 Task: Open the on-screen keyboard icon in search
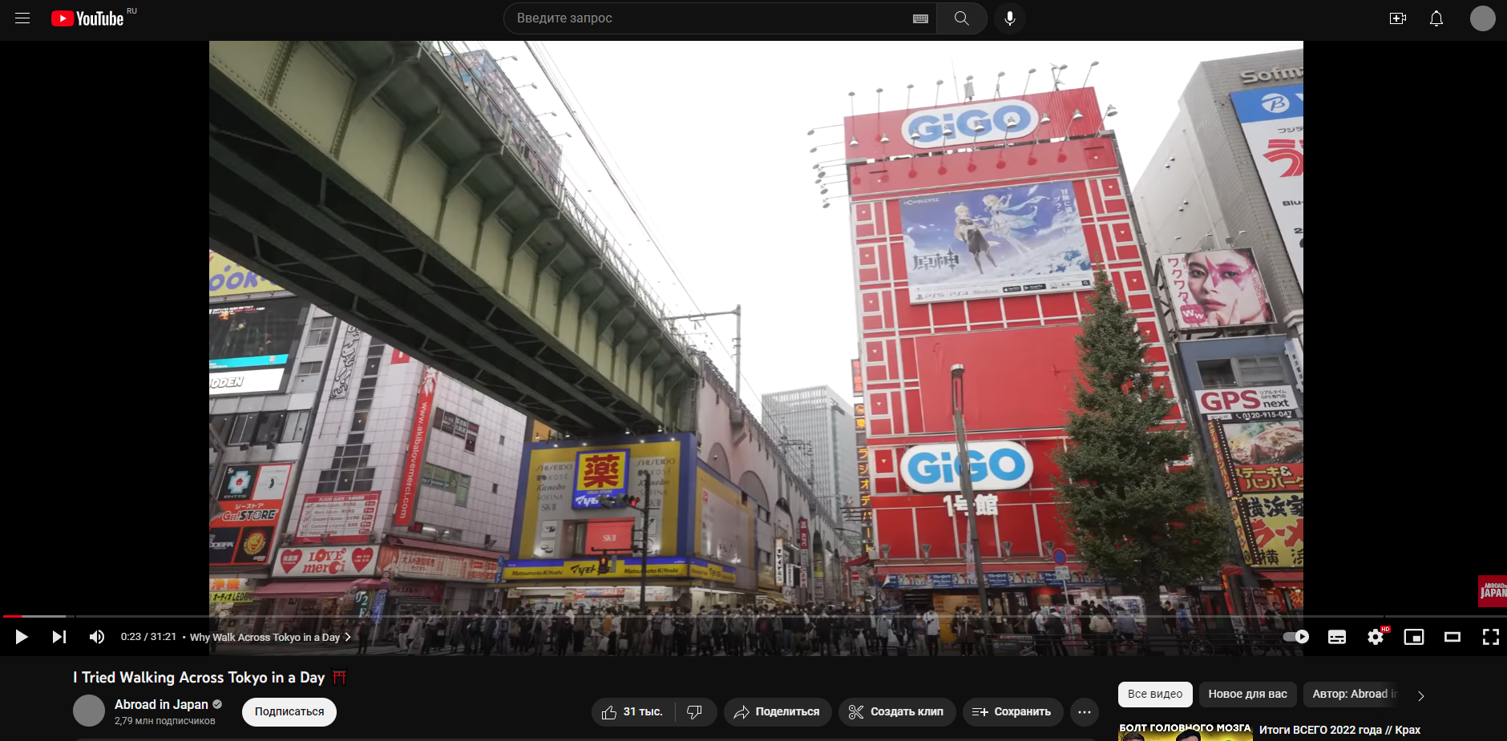(x=920, y=18)
